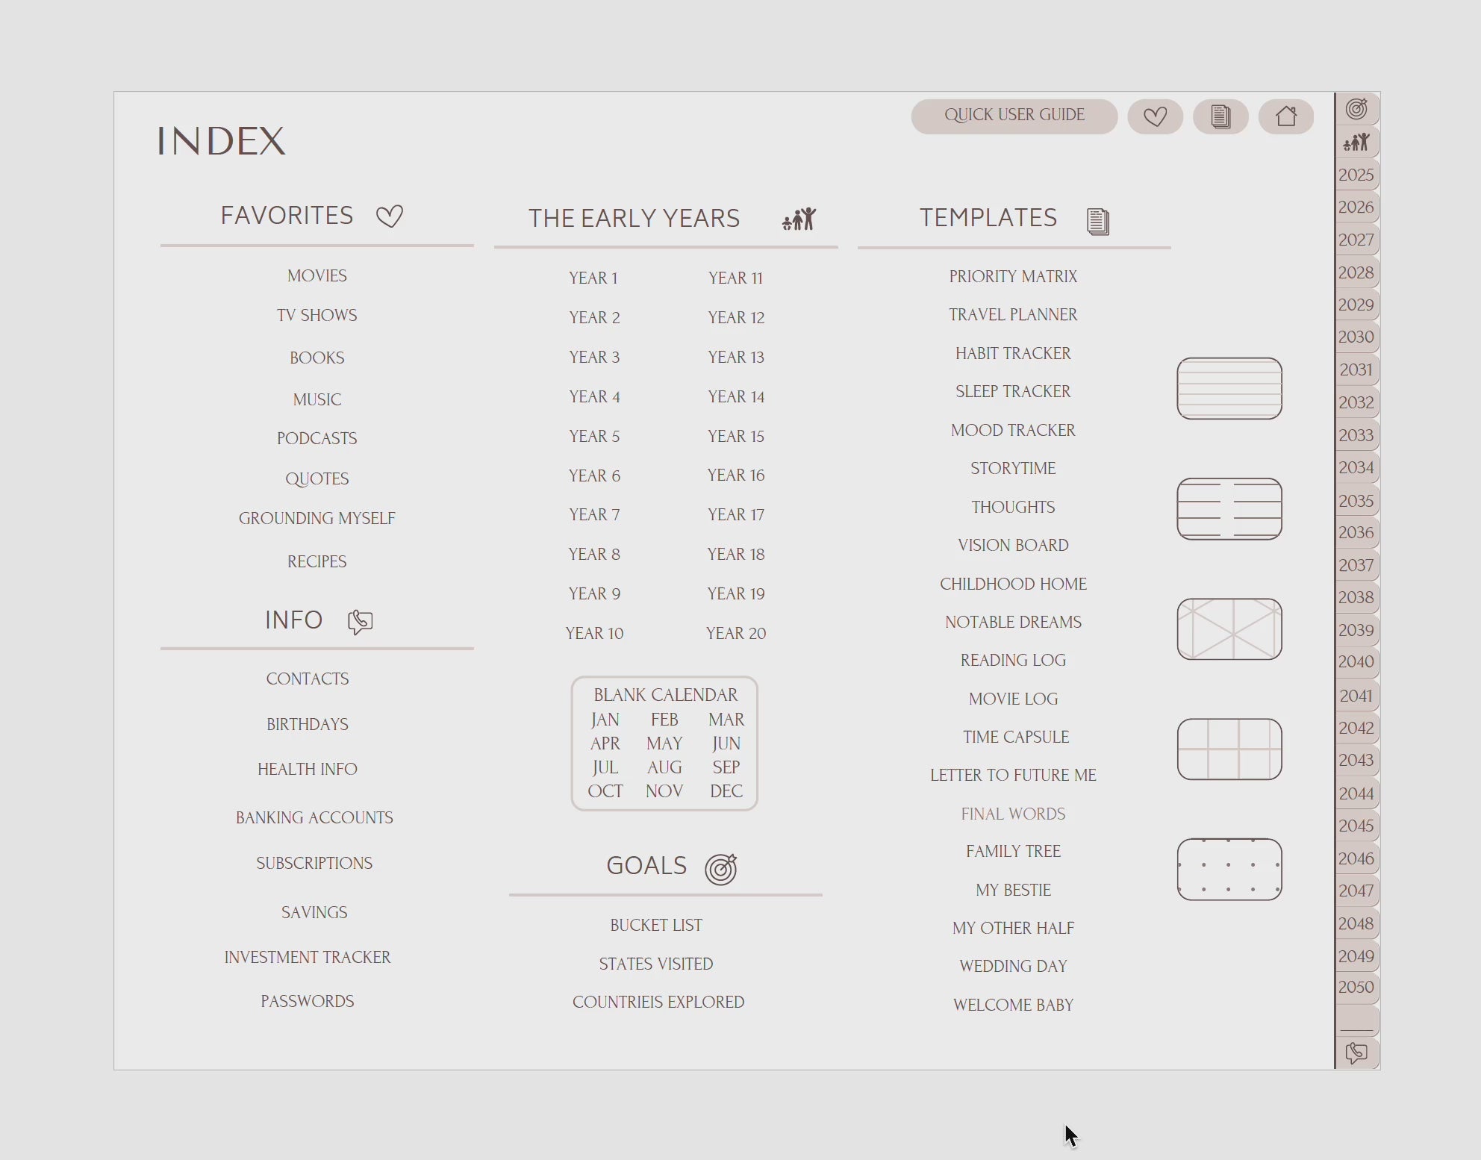Click the phone info icon on bottom side tab
This screenshot has height=1160, width=1481.
1356,1053
